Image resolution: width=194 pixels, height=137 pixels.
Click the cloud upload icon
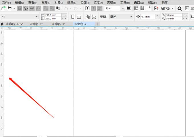(32, 8)
